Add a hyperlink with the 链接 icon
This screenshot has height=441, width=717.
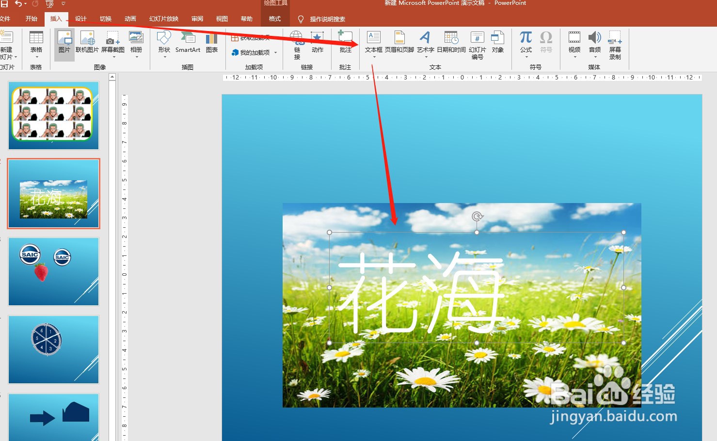coord(296,44)
